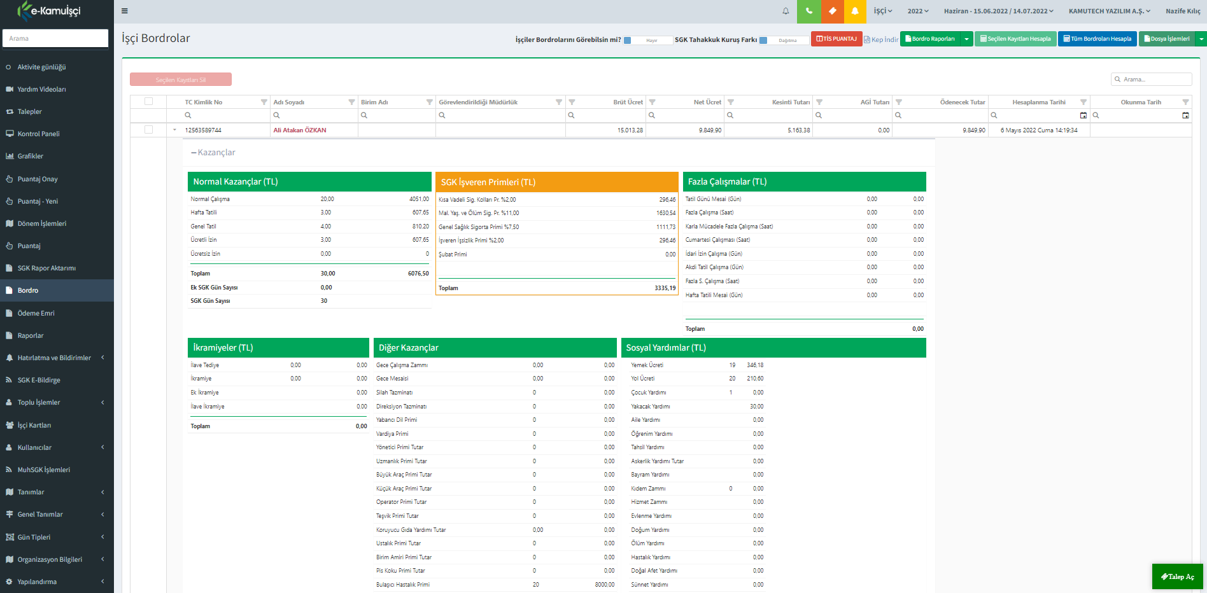Toggle 'İşçiler Bordrolarını Görebilsin mi?' switch
The image size is (1207, 593).
[x=647, y=40]
